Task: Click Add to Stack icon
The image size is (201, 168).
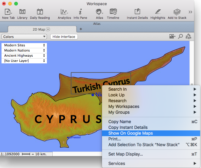Action: [x=177, y=12]
